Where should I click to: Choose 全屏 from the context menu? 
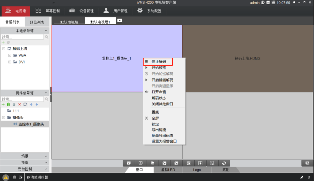155,118
